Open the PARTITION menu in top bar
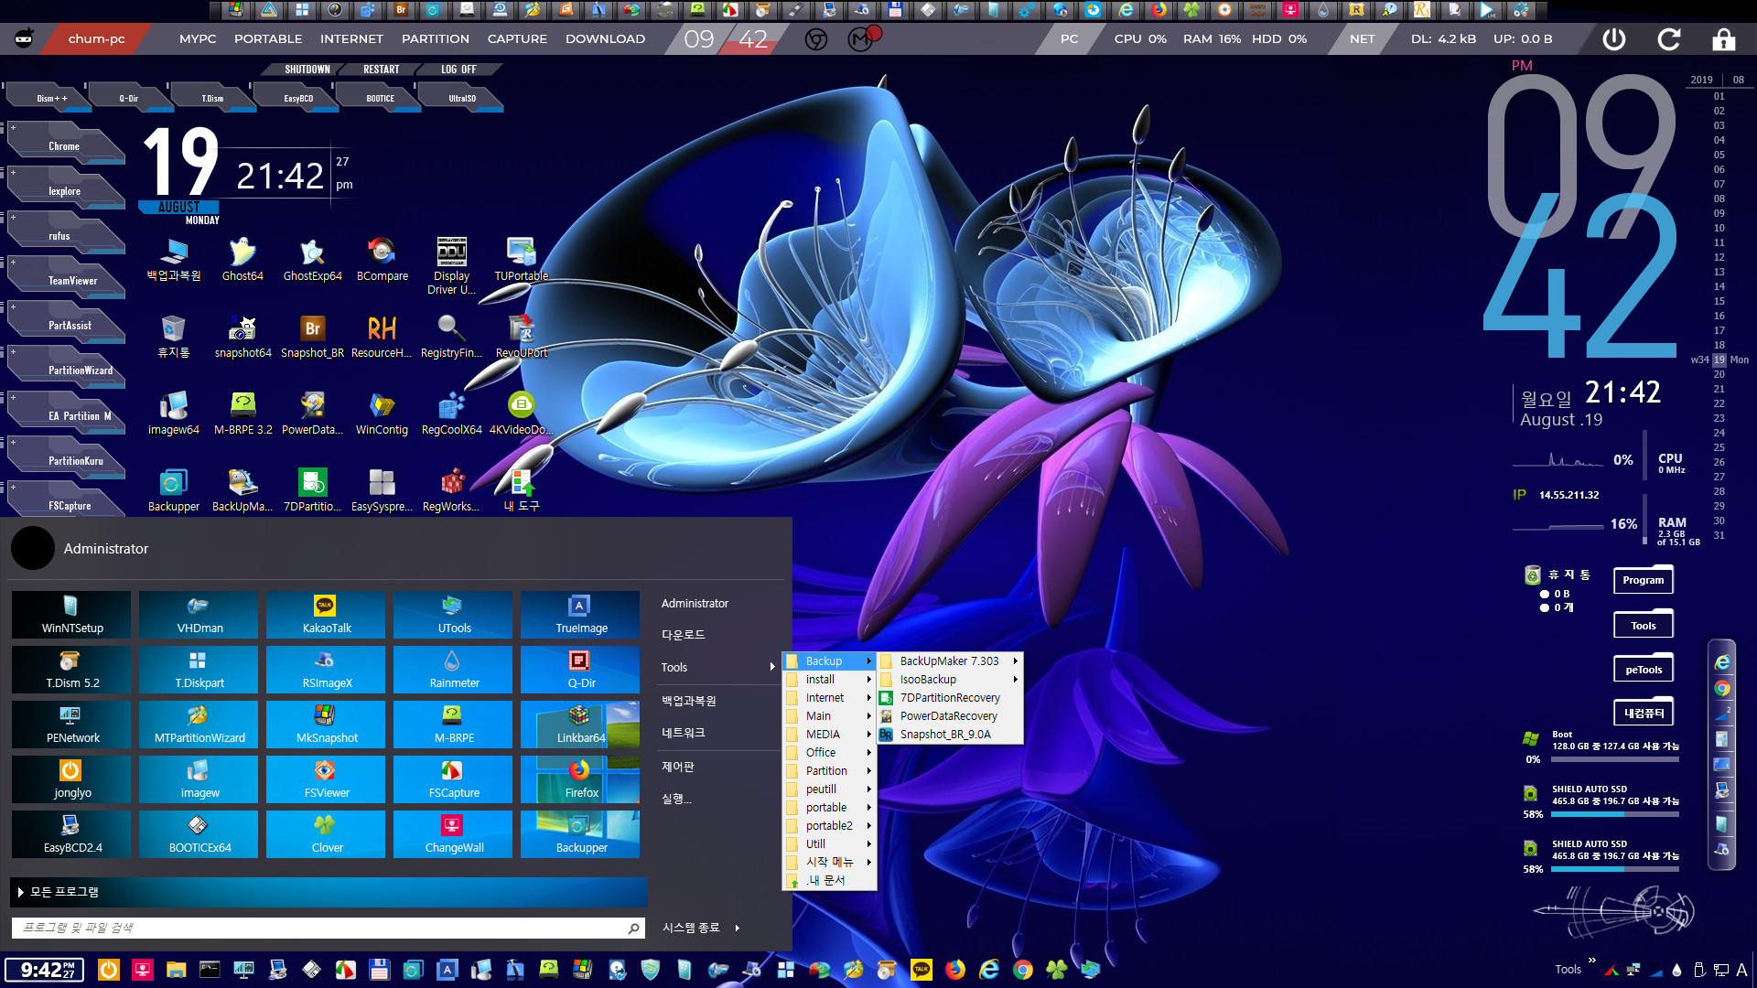 [436, 39]
